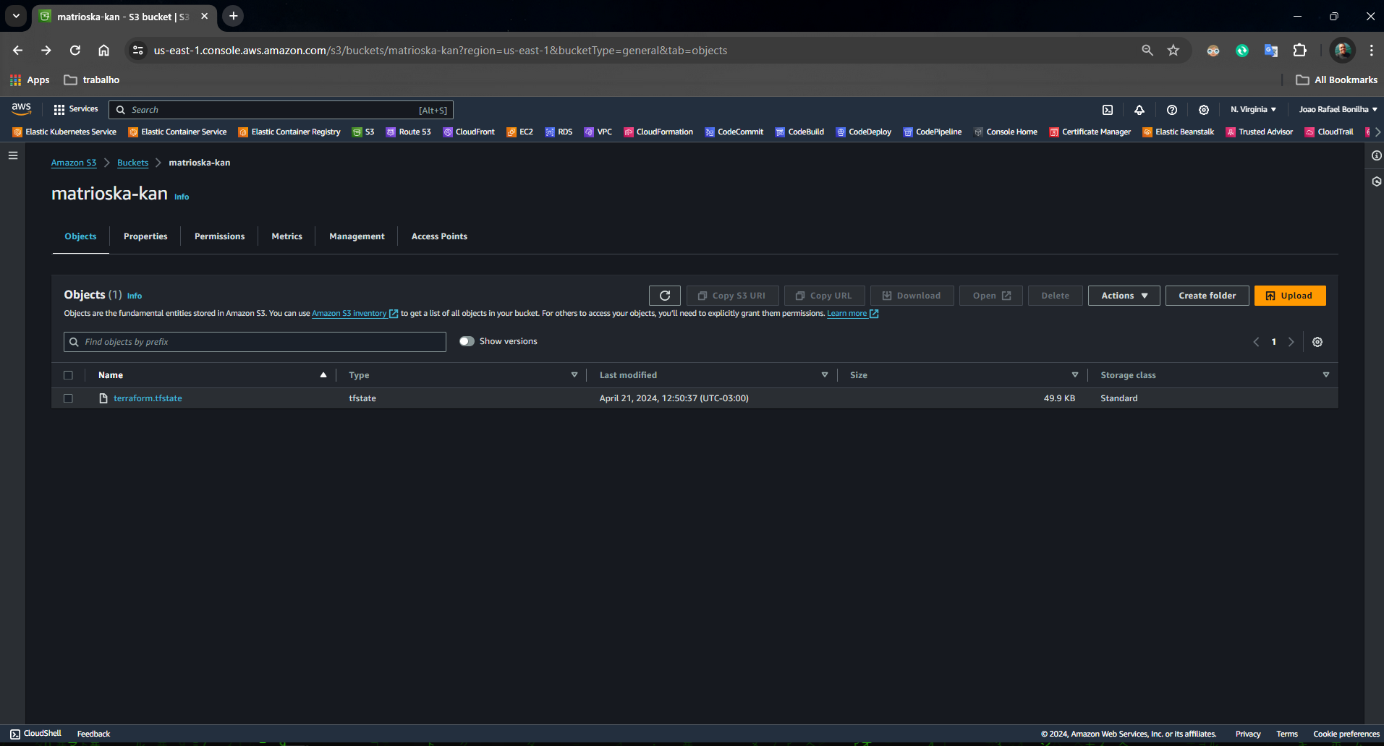Open the S3 favorite shortcut

tap(363, 132)
